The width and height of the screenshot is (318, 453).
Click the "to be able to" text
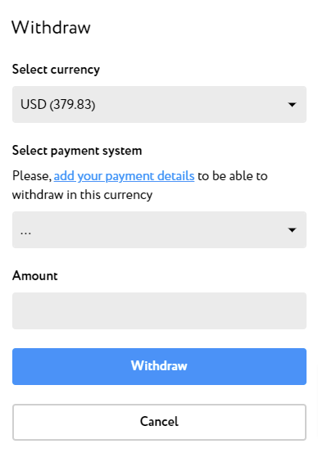coord(233,176)
